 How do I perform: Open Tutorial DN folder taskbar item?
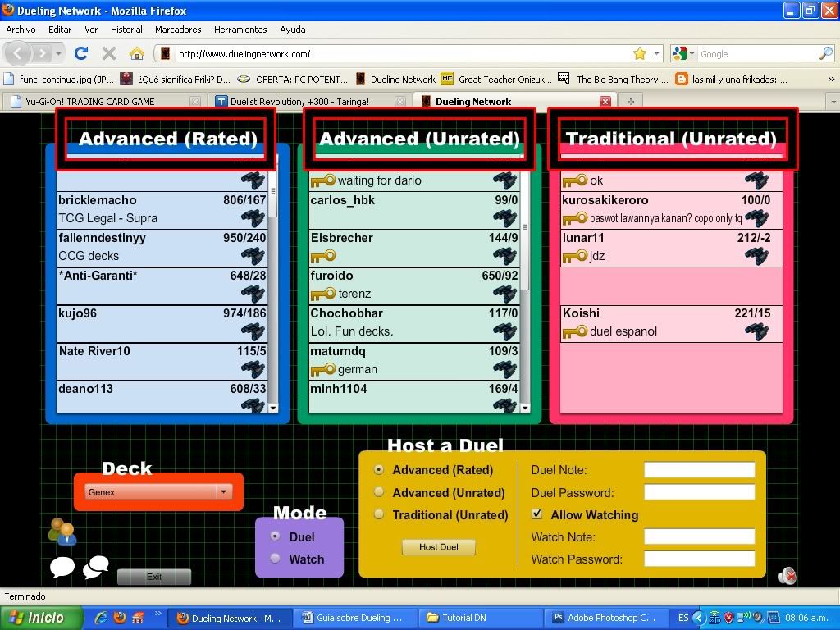click(x=480, y=618)
